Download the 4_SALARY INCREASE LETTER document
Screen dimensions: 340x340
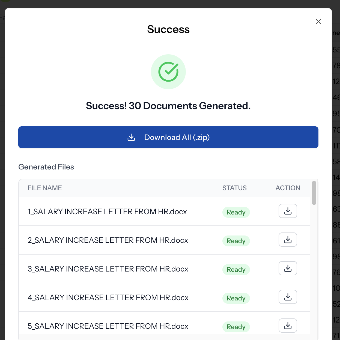click(x=288, y=297)
